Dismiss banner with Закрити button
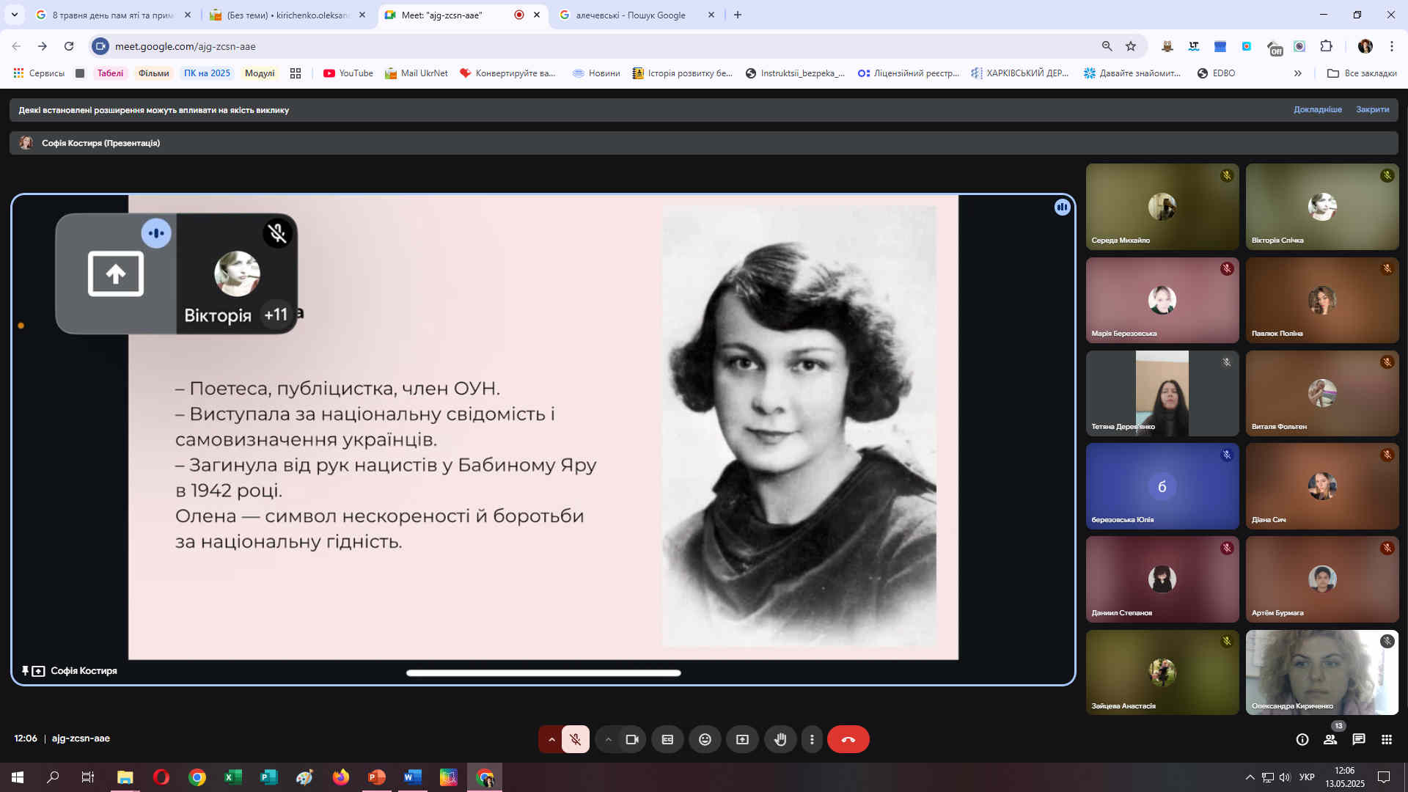The height and width of the screenshot is (792, 1408). pos(1372,109)
